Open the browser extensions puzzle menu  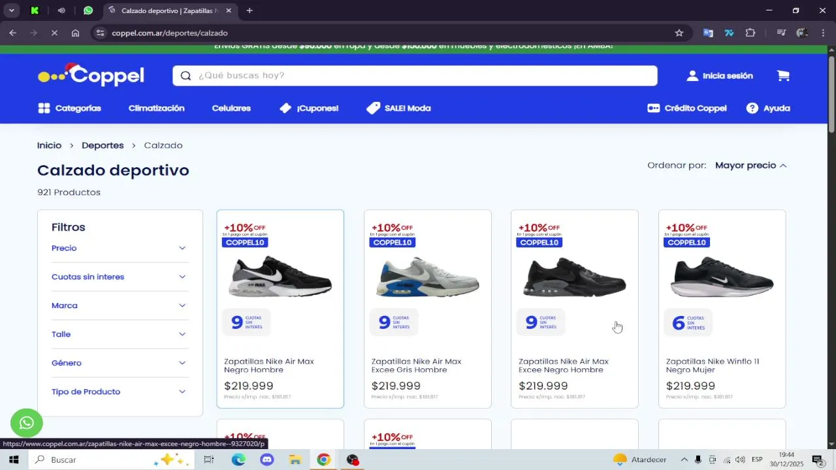750,33
